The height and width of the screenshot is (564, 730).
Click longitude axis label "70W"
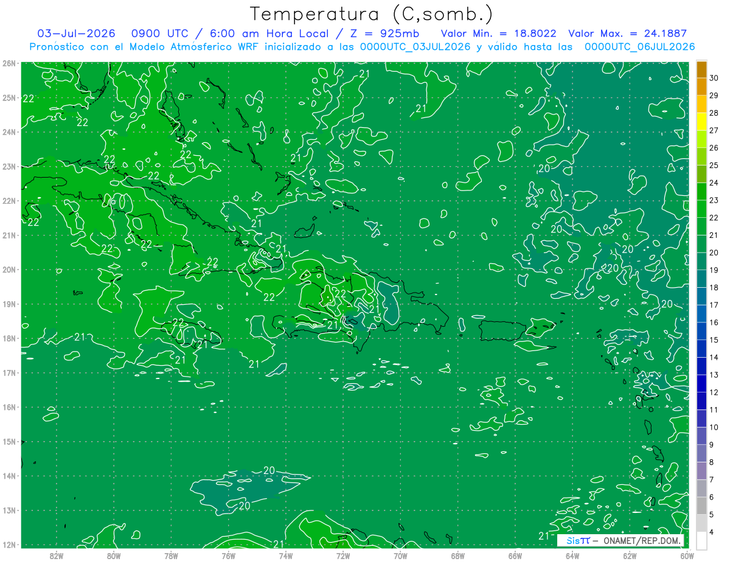400,555
